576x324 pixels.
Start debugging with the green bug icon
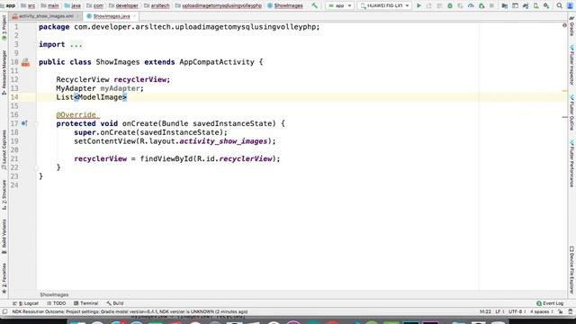tap(450, 5)
